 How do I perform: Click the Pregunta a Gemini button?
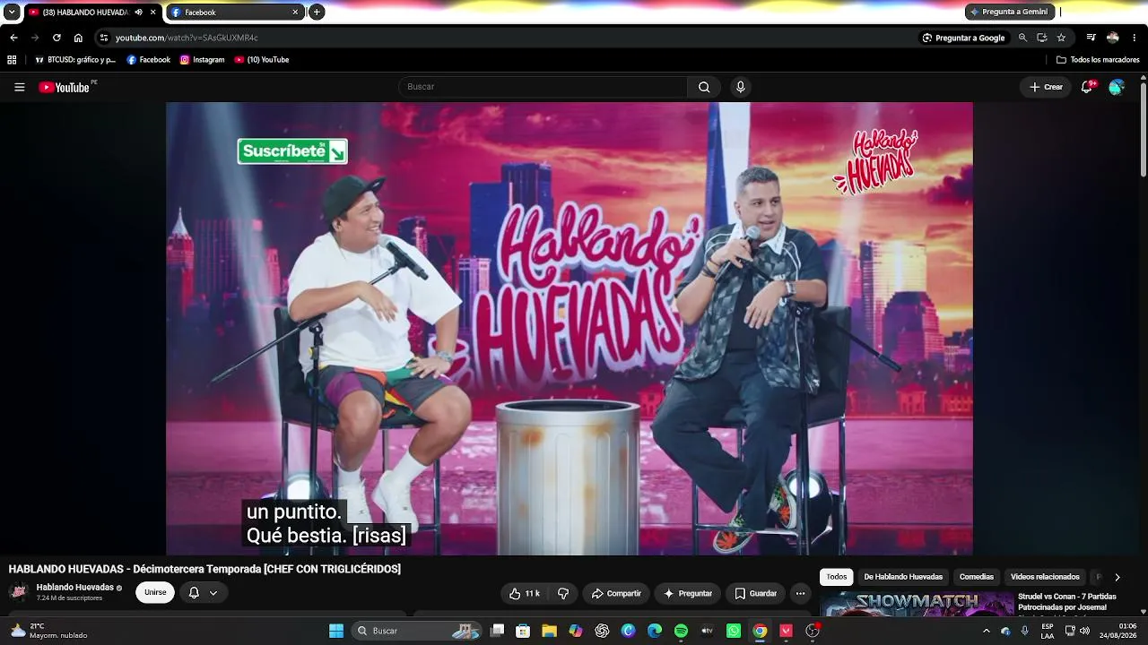1010,12
